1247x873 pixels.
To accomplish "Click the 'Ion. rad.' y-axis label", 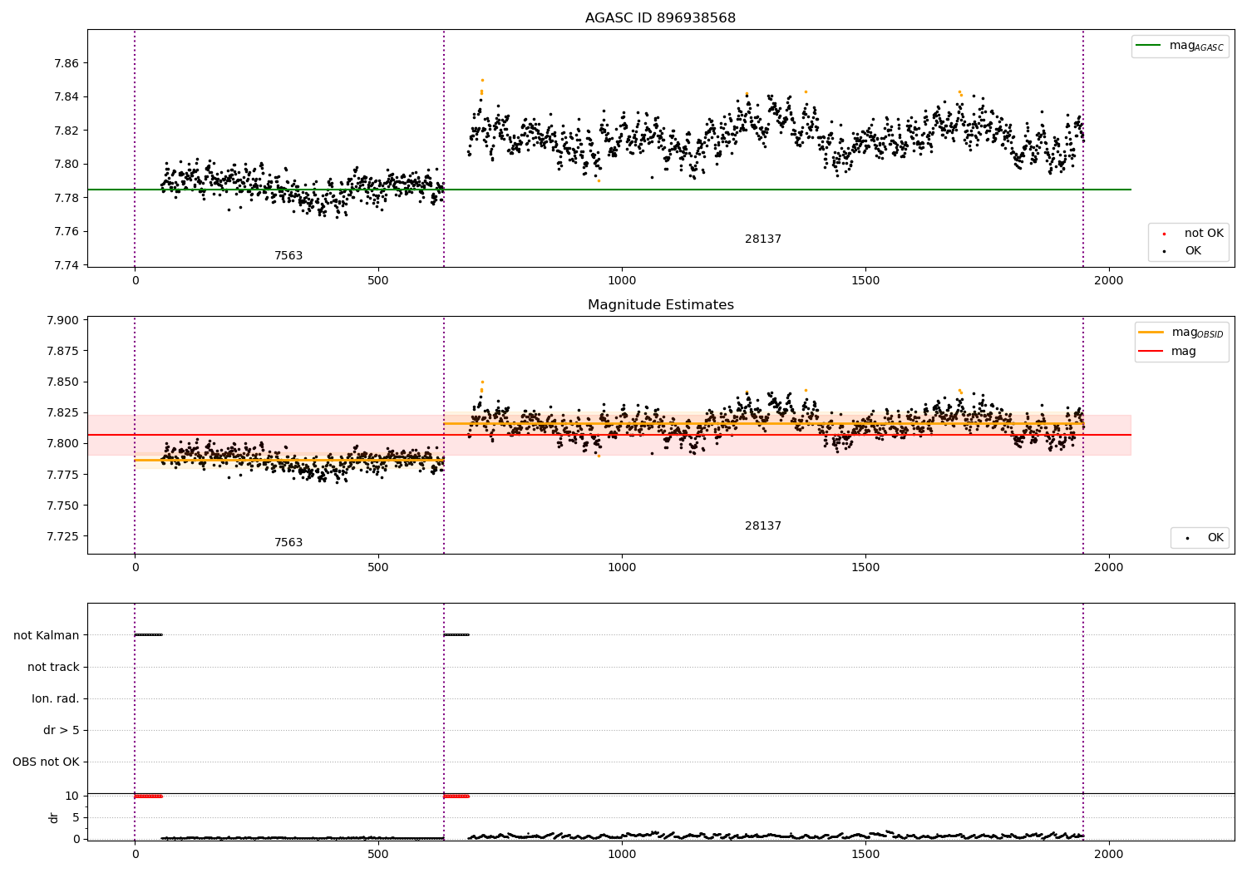I will (56, 698).
